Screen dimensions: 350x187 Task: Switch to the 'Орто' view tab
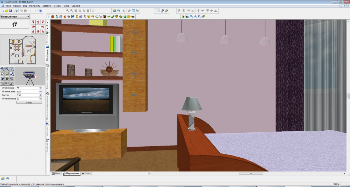[86, 174]
